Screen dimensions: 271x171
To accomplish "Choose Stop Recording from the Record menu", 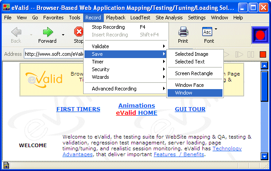I will click(x=125, y=27).
